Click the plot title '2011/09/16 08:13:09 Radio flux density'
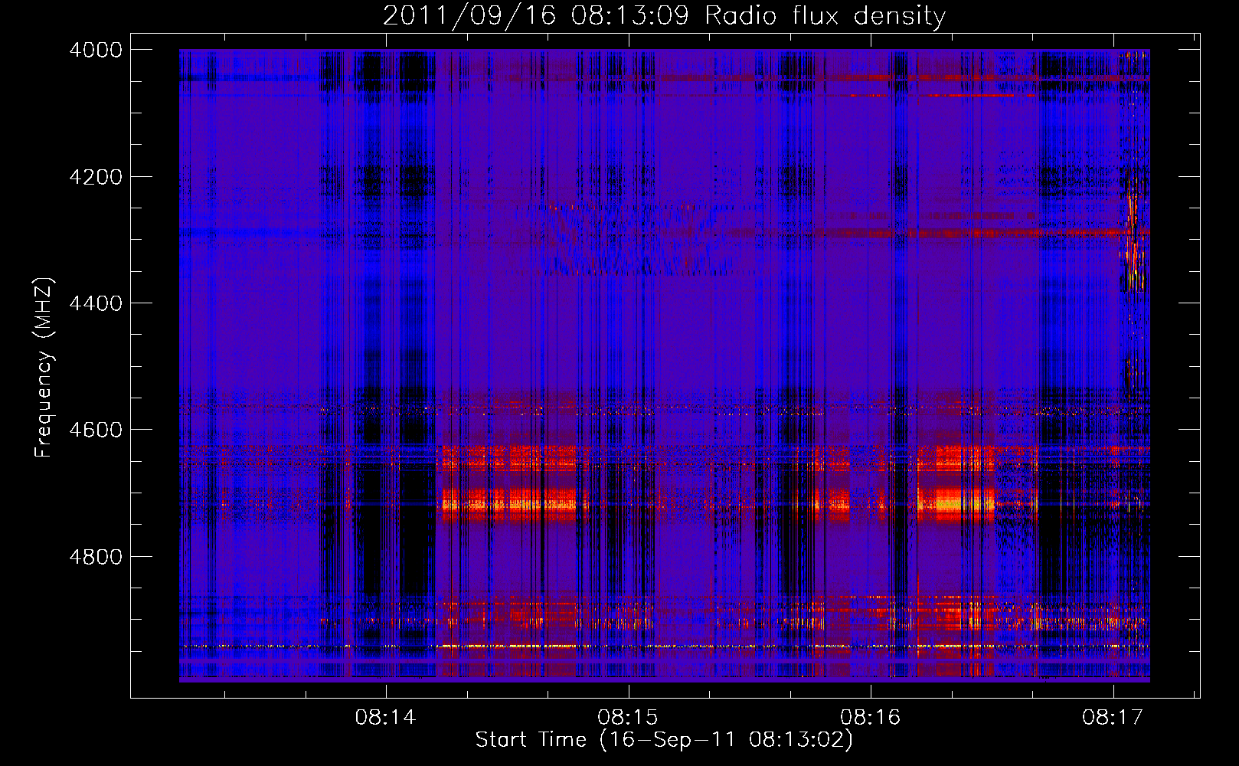This screenshot has width=1239, height=766. (664, 16)
